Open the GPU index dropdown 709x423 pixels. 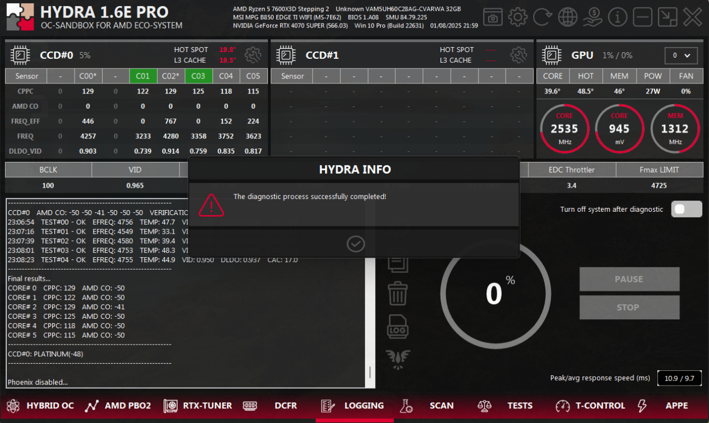[x=681, y=55]
